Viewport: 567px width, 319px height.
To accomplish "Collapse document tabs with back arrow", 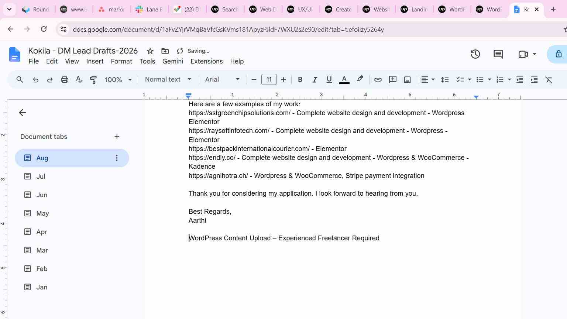I will 23,113.
